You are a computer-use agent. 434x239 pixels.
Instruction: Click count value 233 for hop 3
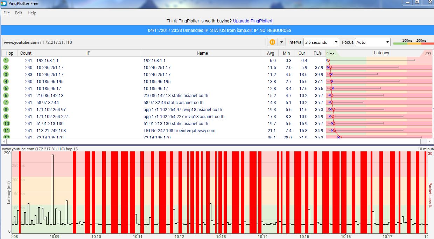click(29, 75)
